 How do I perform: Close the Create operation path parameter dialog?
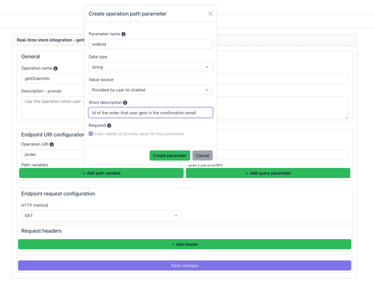[x=210, y=13]
